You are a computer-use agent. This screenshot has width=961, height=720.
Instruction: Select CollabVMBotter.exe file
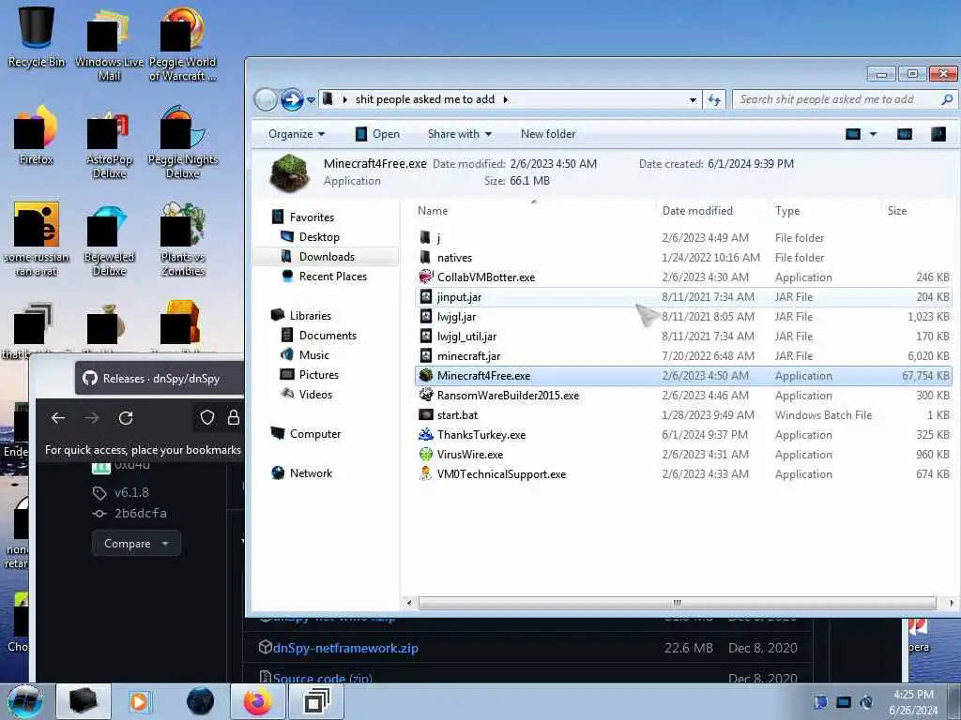[x=683, y=277]
